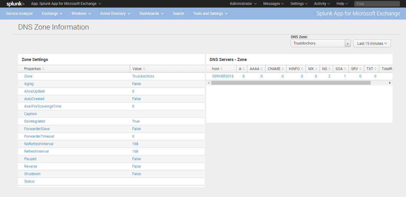Sort by AAAA column

point(256,69)
